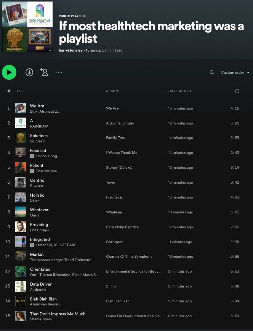The width and height of the screenshot is (253, 331).
Task: Open harrystoneley profile link
Action: 71,50
